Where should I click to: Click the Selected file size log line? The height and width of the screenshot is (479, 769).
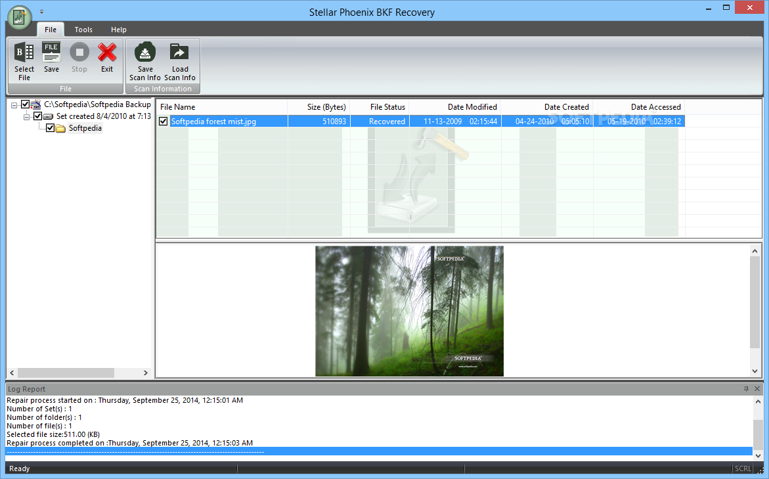tap(53, 434)
